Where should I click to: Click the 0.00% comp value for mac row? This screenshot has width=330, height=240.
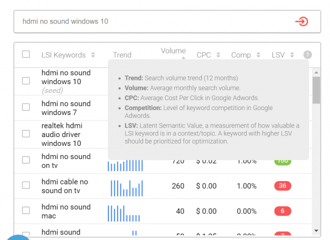pos(246,211)
